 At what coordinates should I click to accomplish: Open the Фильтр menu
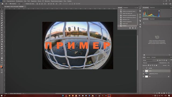point(39,1)
